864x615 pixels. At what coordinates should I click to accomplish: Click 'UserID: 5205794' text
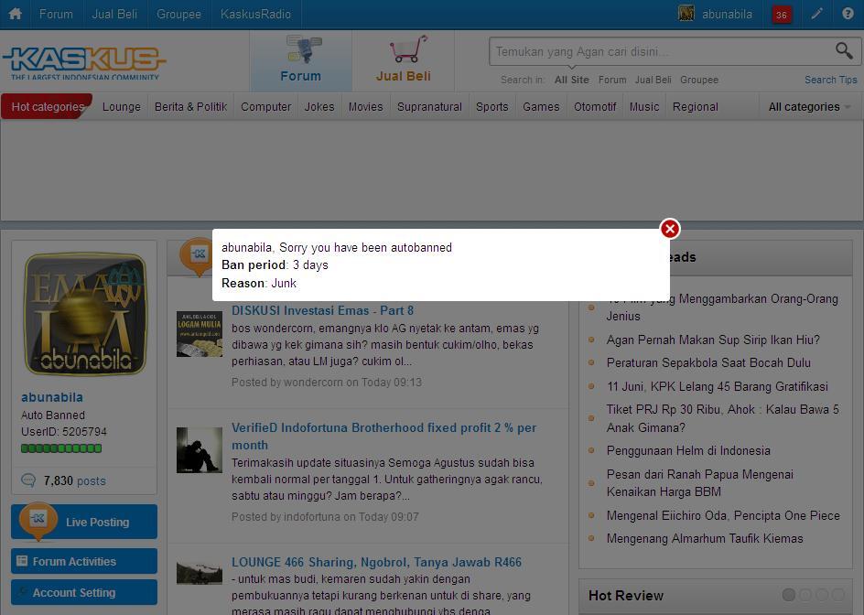64,431
